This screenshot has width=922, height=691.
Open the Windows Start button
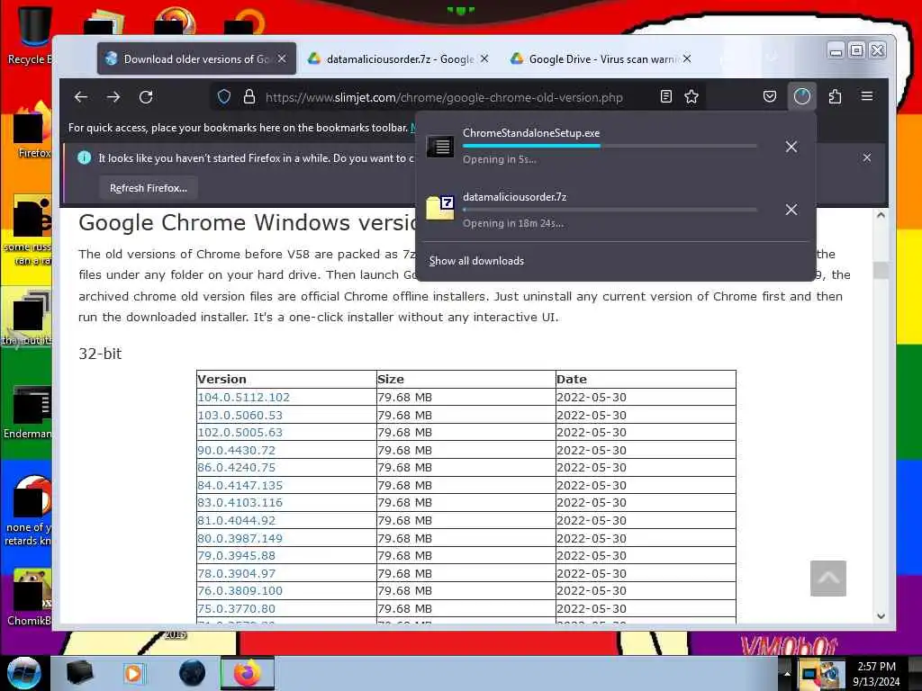tap(23, 673)
